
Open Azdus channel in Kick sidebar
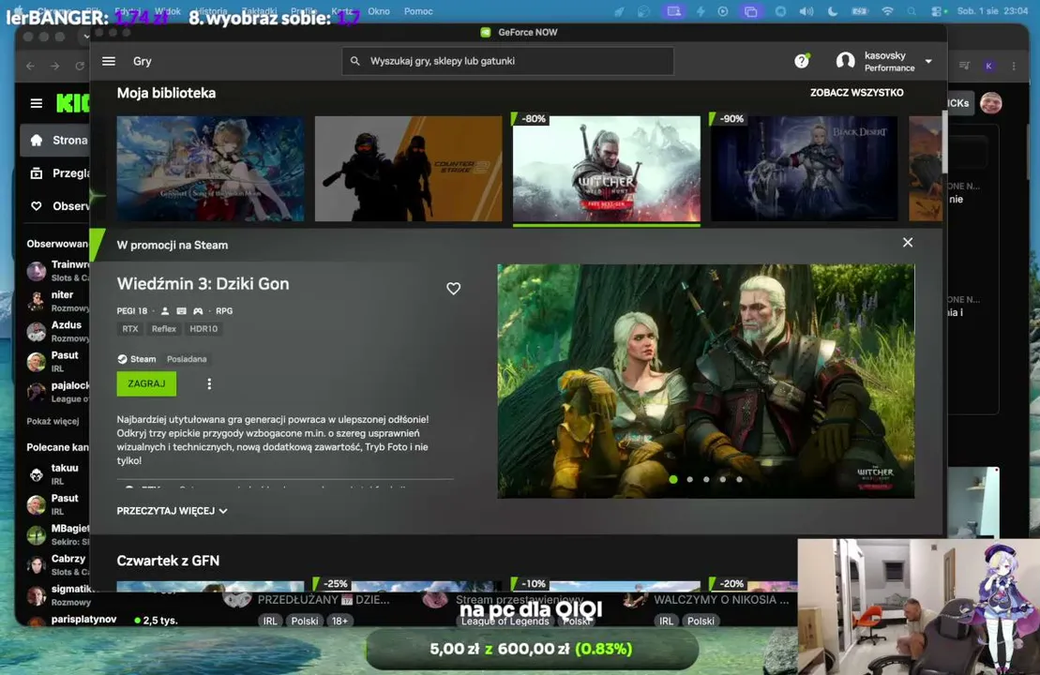pyautogui.click(x=58, y=331)
